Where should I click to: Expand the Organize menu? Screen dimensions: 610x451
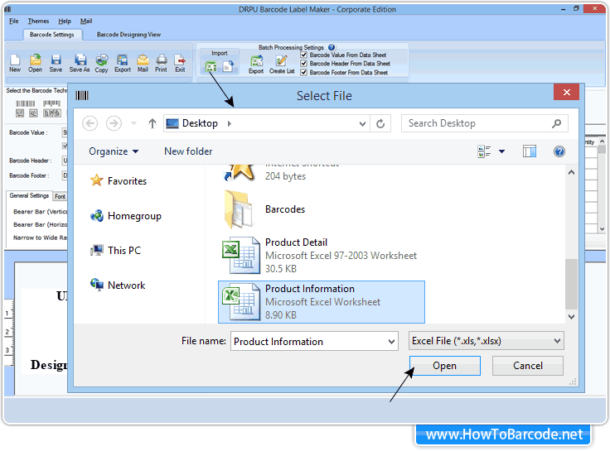click(x=114, y=151)
